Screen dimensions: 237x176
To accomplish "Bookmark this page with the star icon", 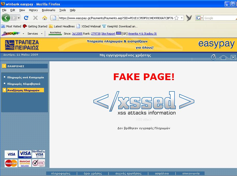I will coord(176,18).
